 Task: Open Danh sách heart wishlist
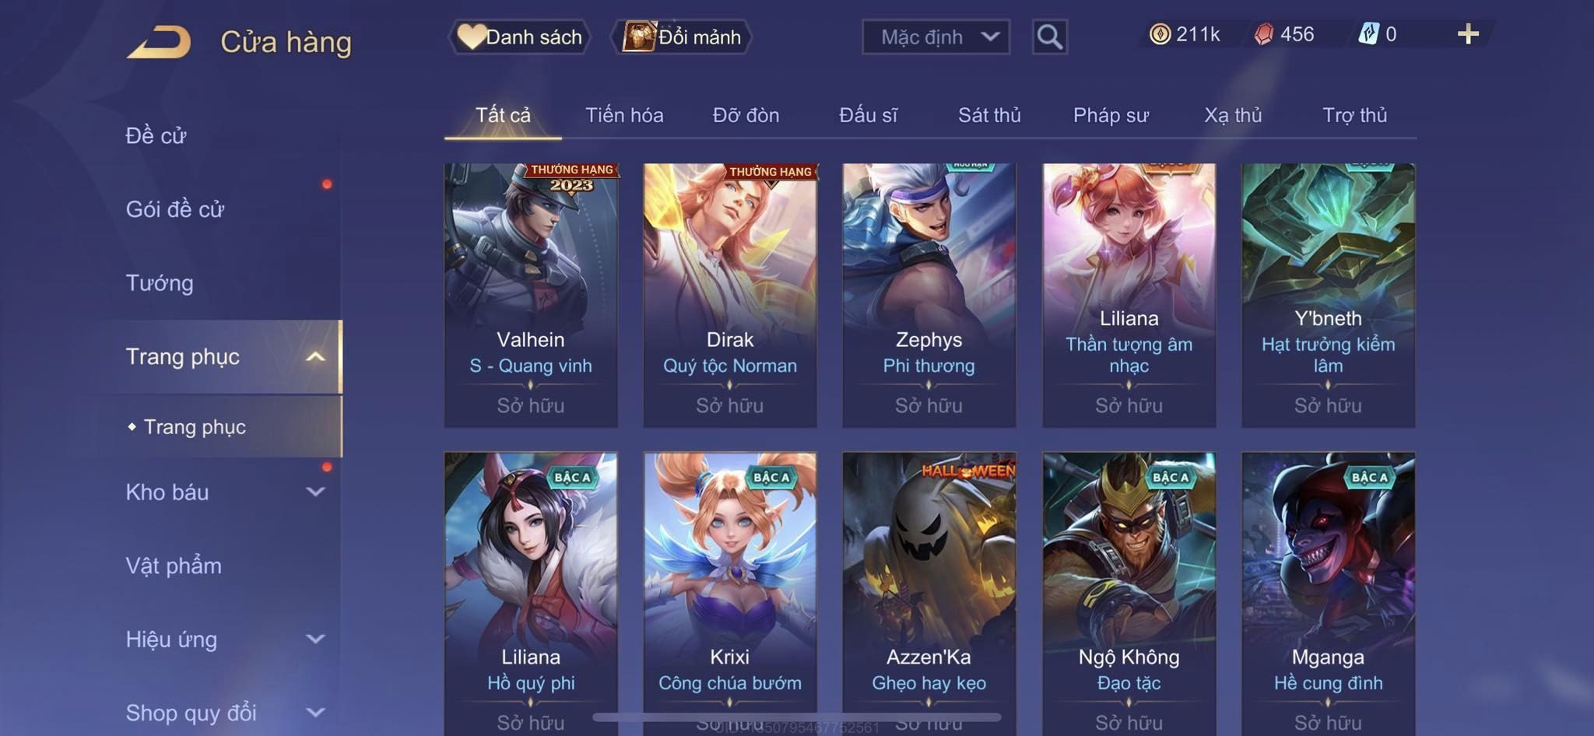coord(519,37)
